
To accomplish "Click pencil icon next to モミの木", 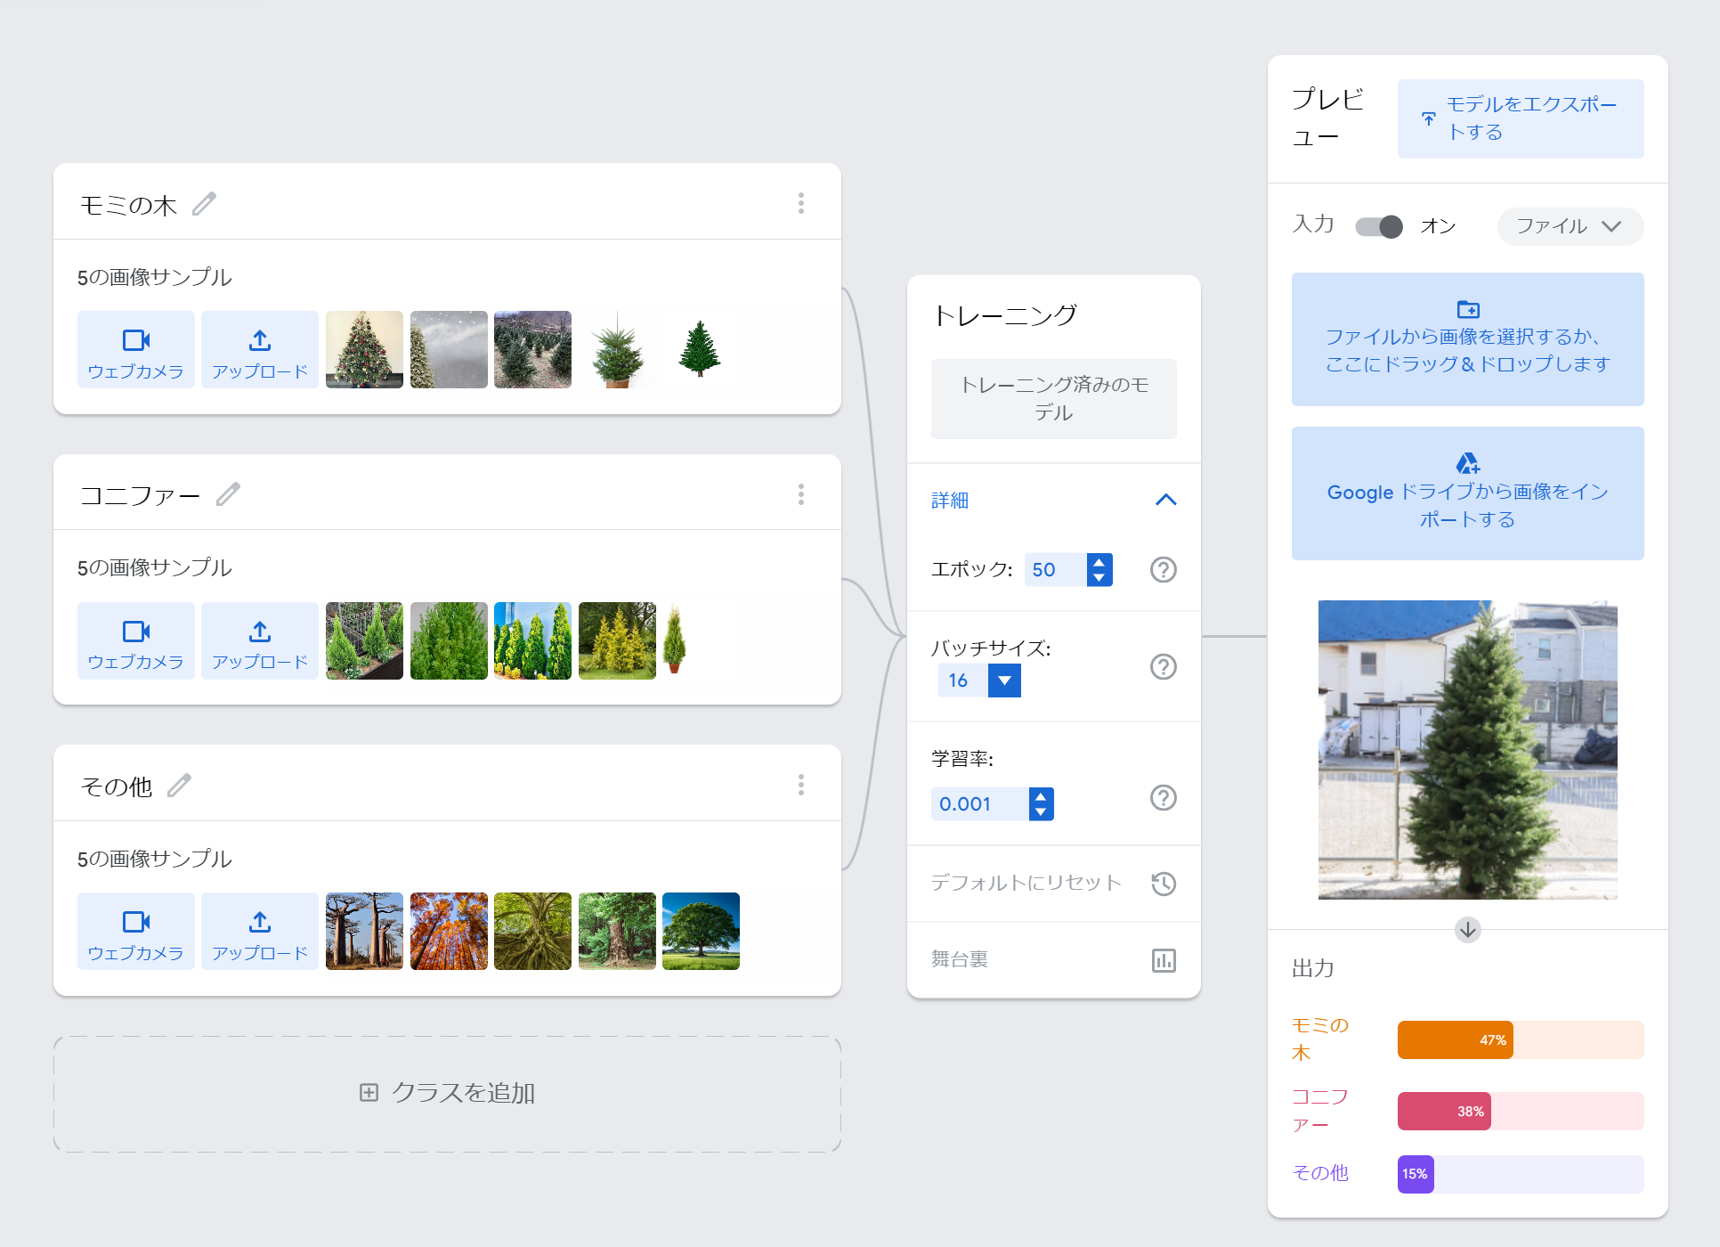I will 204,204.
